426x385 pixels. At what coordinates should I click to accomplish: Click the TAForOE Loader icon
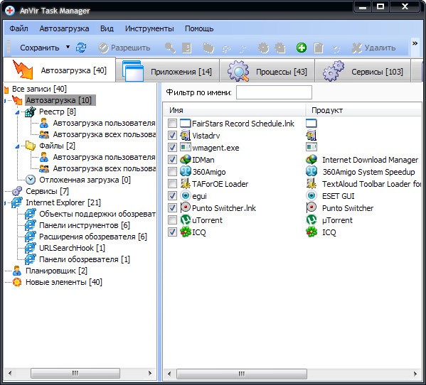click(x=186, y=184)
